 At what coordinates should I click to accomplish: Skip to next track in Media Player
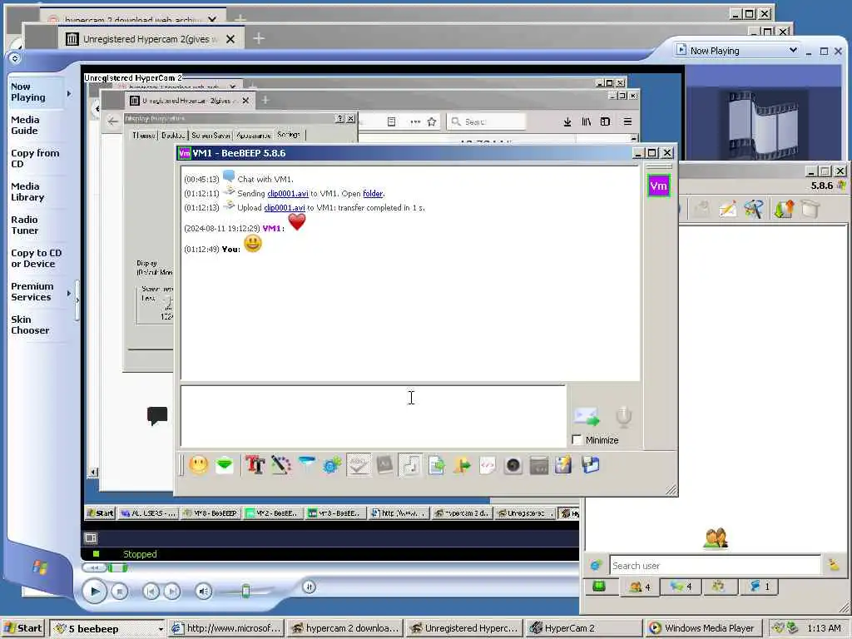click(x=171, y=592)
